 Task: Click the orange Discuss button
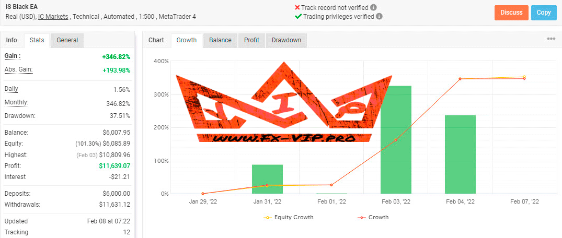511,13
